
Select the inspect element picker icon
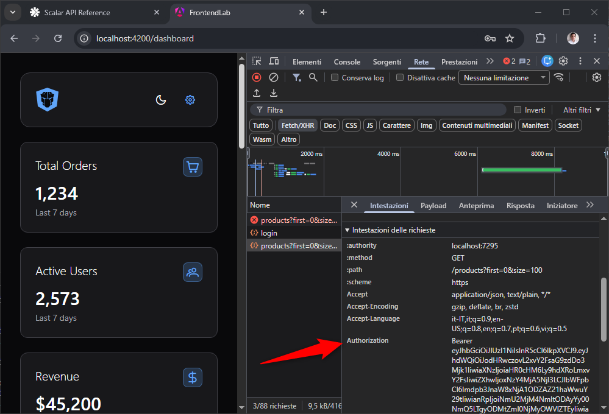click(257, 61)
